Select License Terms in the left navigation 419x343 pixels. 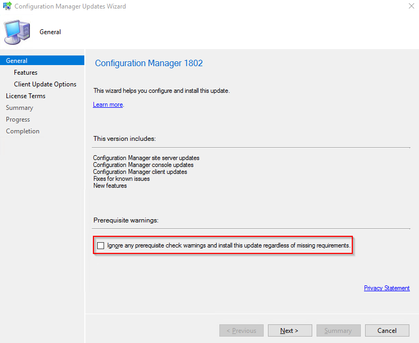coord(26,96)
